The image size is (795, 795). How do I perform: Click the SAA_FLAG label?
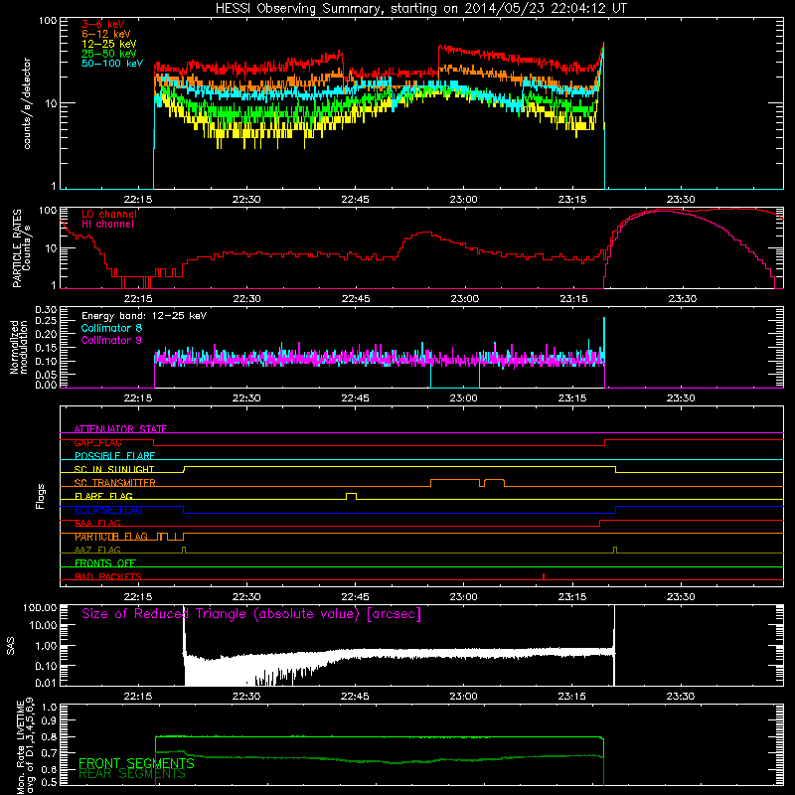click(97, 524)
